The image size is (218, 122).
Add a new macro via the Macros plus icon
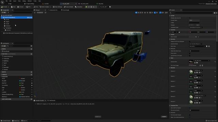pos(31,72)
